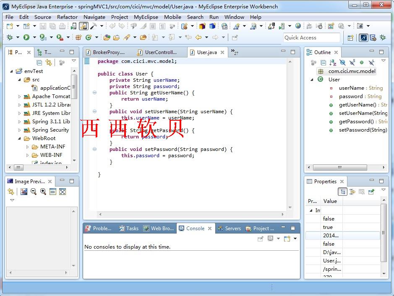Click Collapse All in Outline view
Screen dimensions: 394x296
(x=324, y=62)
